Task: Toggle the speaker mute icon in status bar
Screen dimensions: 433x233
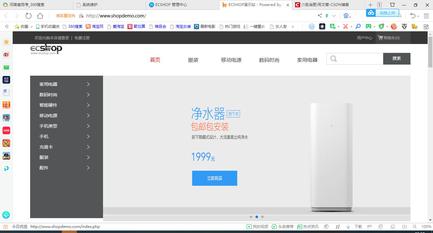Action: pyautogui.click(x=405, y=227)
